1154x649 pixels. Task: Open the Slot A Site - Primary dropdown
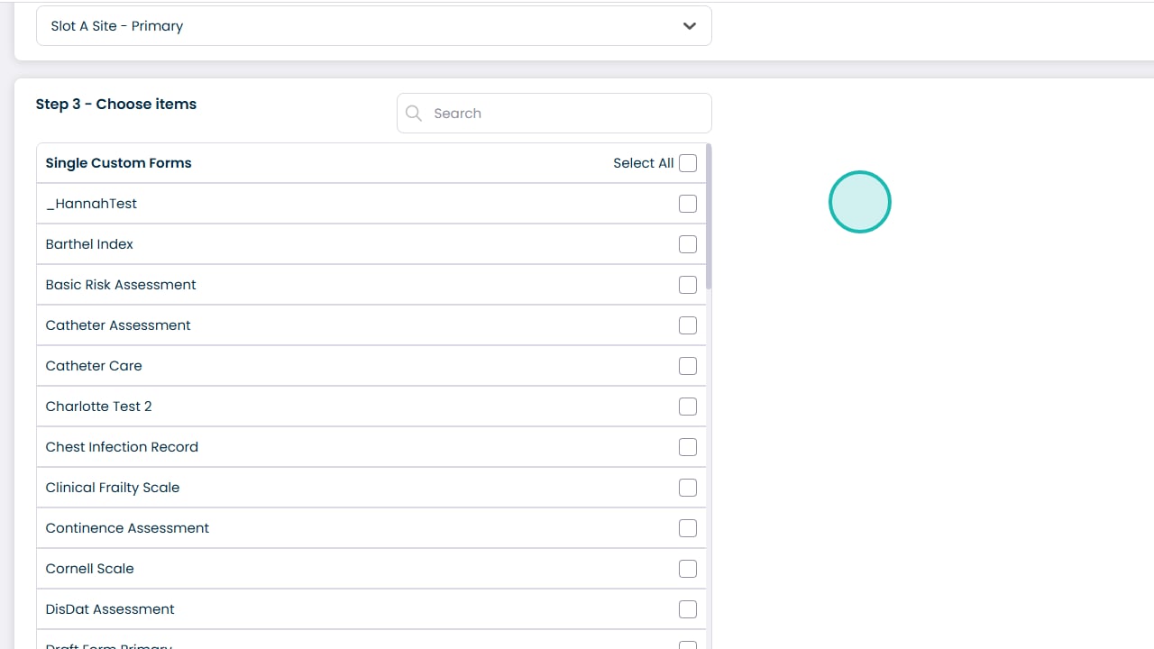point(373,26)
